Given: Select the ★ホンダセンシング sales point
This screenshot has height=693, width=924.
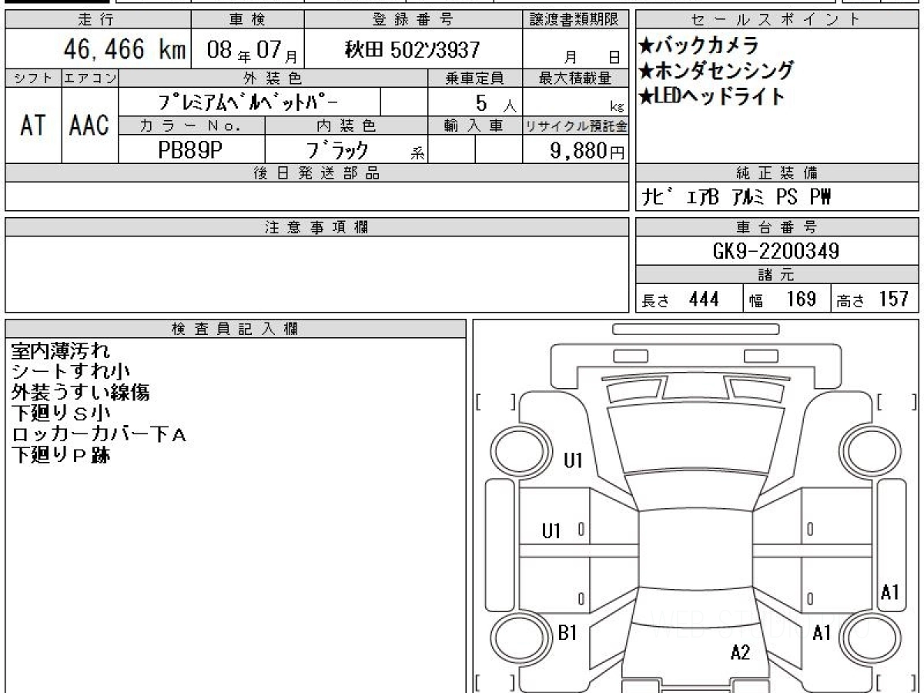Looking at the screenshot, I should (x=716, y=71).
